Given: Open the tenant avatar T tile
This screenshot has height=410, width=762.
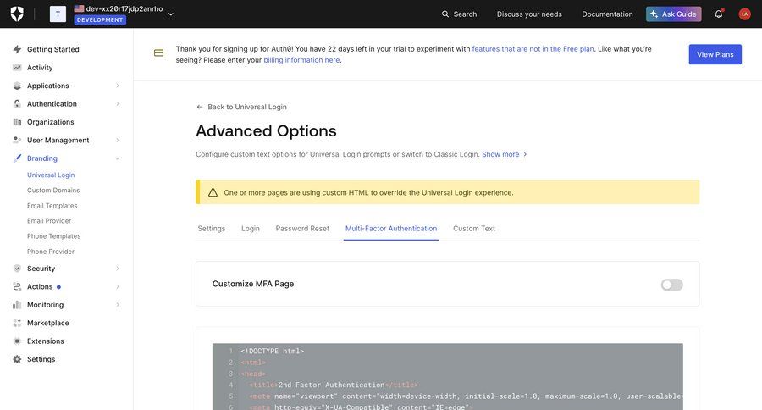Looking at the screenshot, I should (58, 14).
